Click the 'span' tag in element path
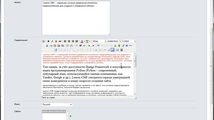The image size is (214, 120). [52, 98]
